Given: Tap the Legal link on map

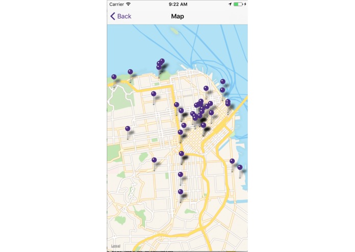Looking at the screenshot, I should click(x=115, y=246).
